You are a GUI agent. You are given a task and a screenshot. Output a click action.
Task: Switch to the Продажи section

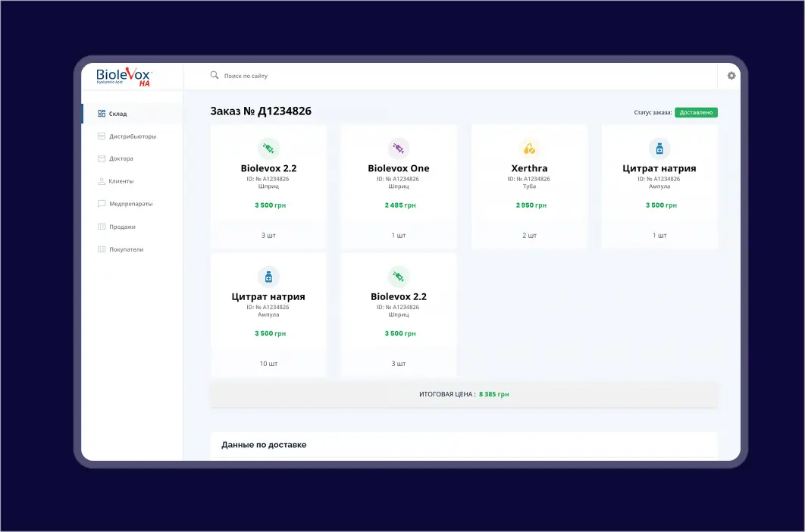pos(121,227)
